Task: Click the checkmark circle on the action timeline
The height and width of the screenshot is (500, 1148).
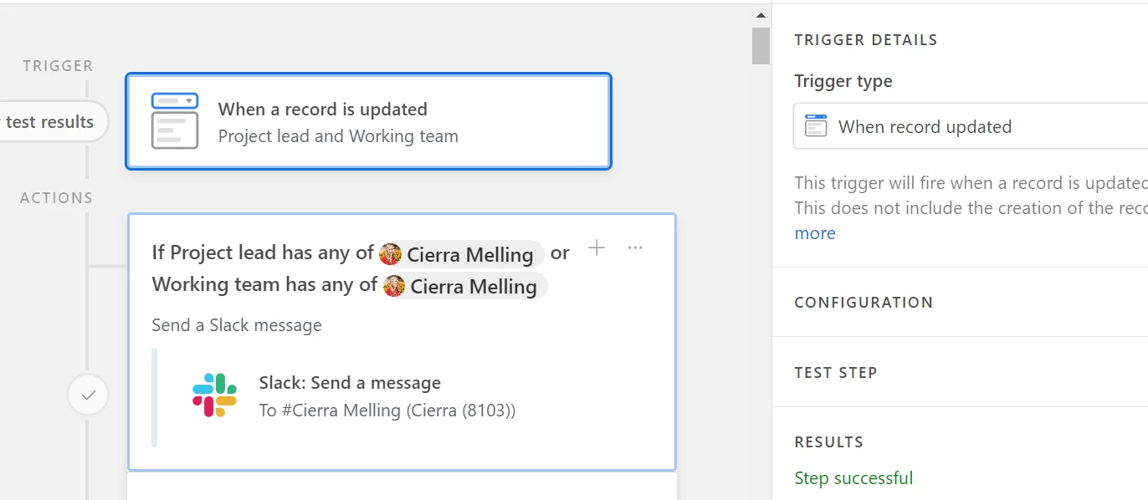Action: [89, 395]
